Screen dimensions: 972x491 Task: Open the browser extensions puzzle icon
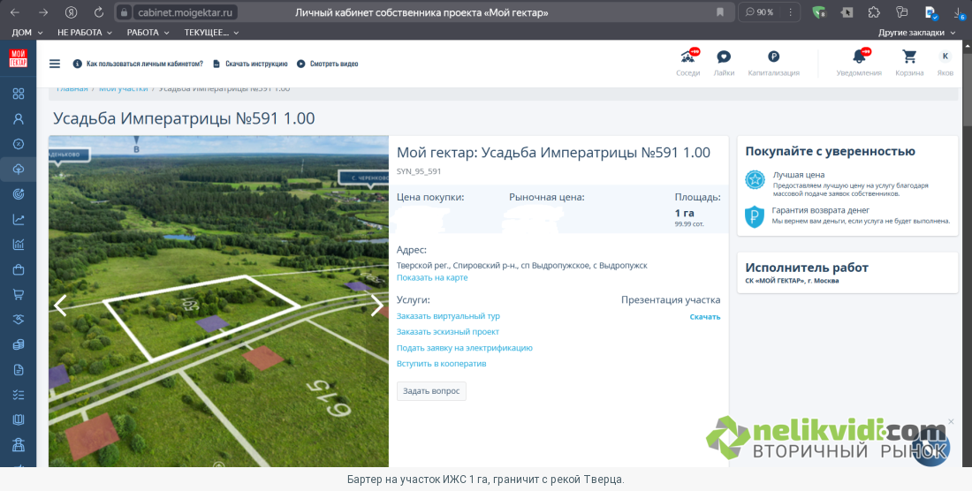[x=874, y=12]
